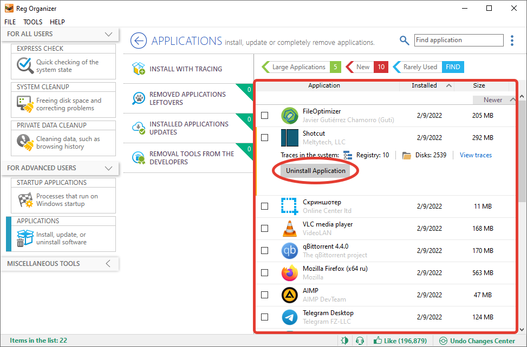The height and width of the screenshot is (347, 527).
Task: Click the Installed column sort arrow
Action: [448, 85]
